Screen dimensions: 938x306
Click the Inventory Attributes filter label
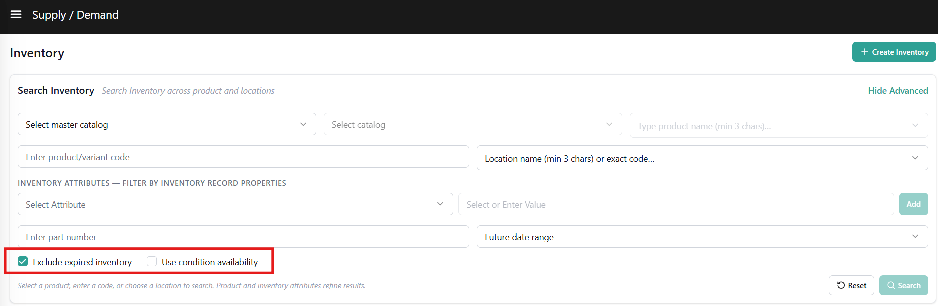pos(152,183)
